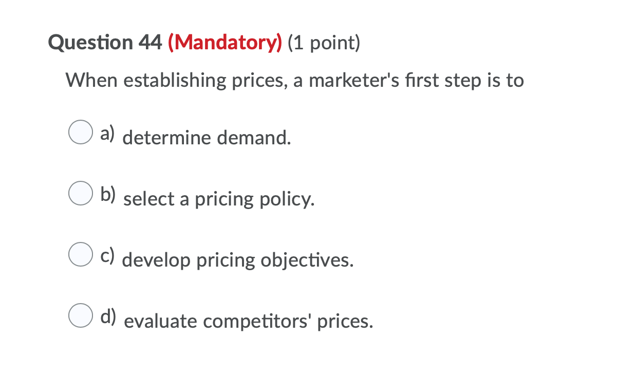Click the '(1 point)' text
The width and height of the screenshot is (635, 375).
(324, 43)
